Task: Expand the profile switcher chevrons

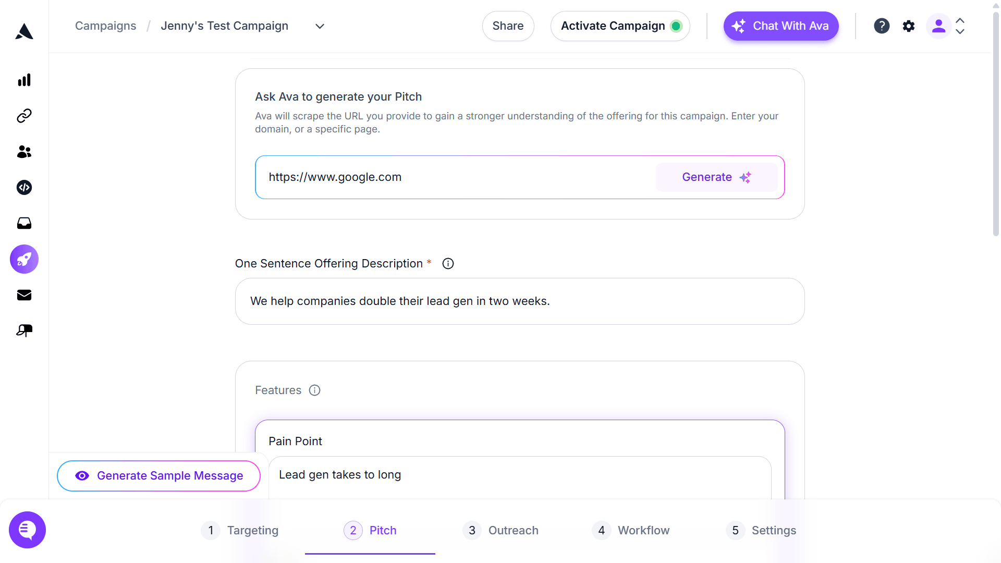Action: point(960,26)
